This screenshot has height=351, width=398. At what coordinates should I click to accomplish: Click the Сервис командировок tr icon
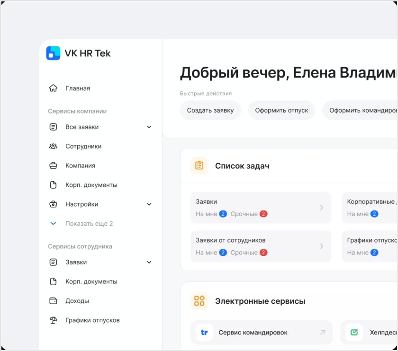pyautogui.click(x=205, y=333)
